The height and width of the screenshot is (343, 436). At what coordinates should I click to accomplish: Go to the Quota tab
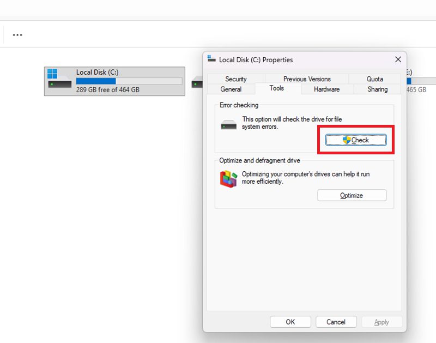[374, 79]
